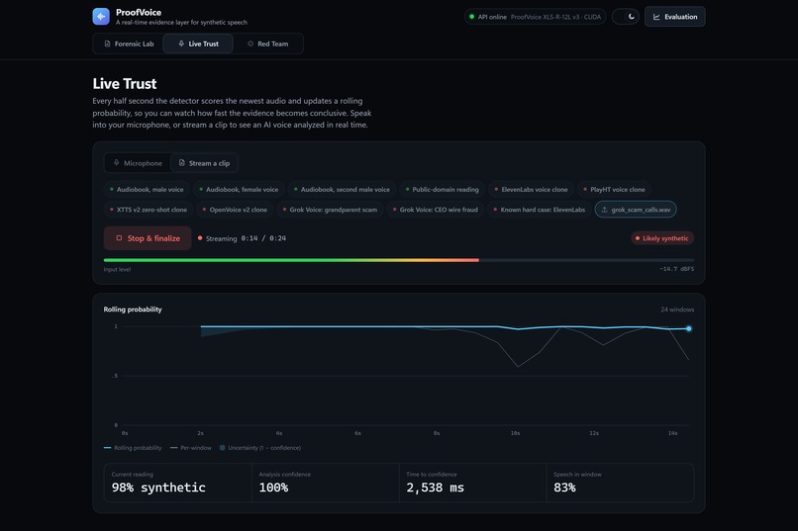The image size is (798, 531).
Task: Click the uploaded grok_scam_calls.wav chip
Action: [x=636, y=210]
